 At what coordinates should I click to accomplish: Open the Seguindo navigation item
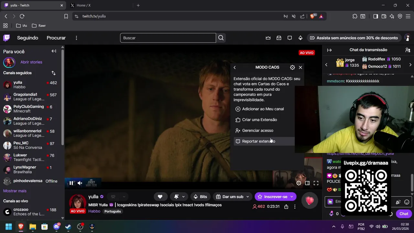tap(27, 38)
